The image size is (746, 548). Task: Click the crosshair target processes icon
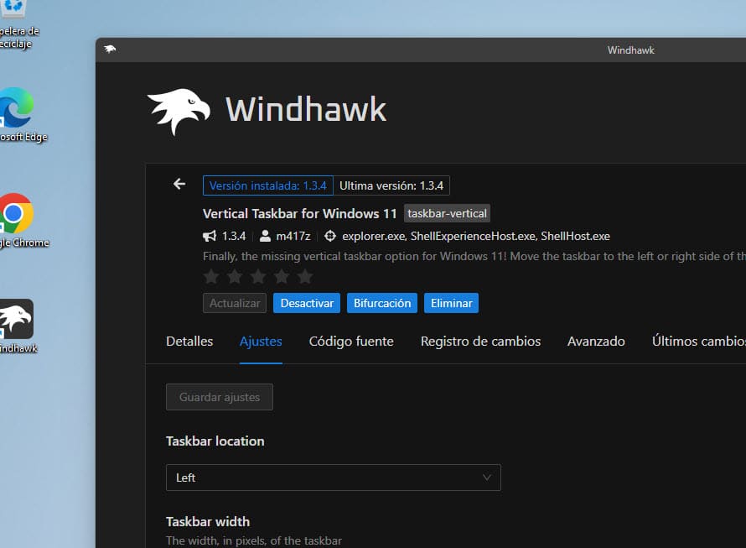tap(330, 236)
